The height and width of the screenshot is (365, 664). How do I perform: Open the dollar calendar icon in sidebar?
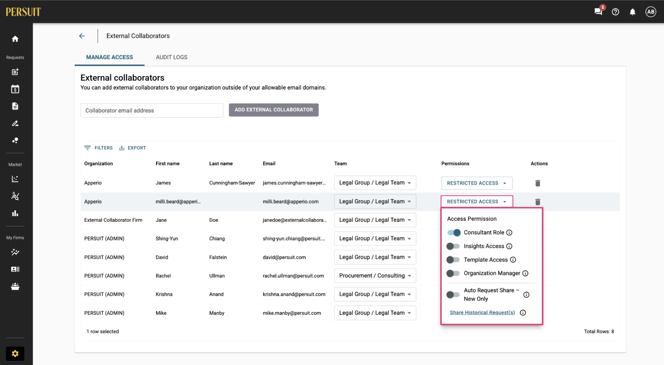click(15, 89)
